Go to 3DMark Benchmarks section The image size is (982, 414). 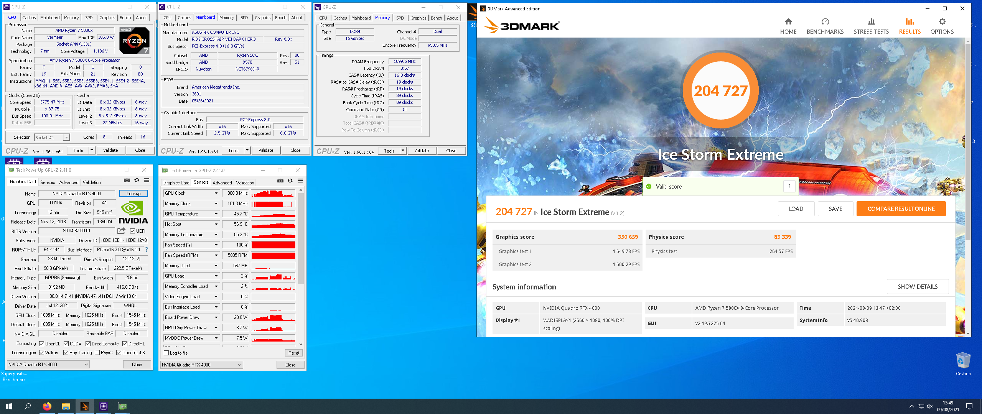(x=825, y=26)
